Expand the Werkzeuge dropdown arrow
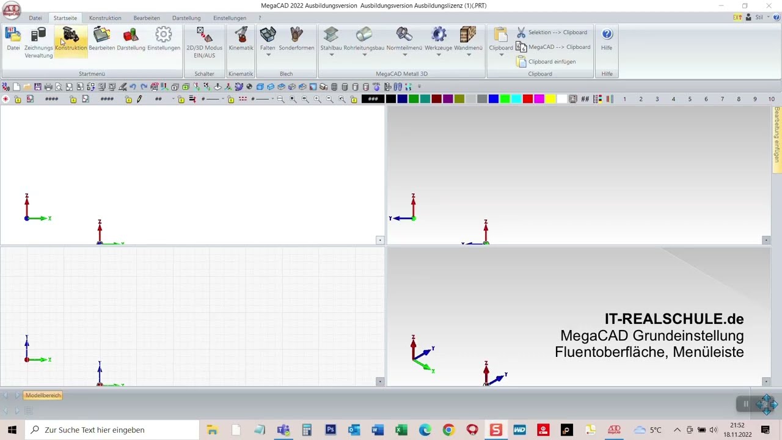This screenshot has height=440, width=782. pyautogui.click(x=439, y=55)
